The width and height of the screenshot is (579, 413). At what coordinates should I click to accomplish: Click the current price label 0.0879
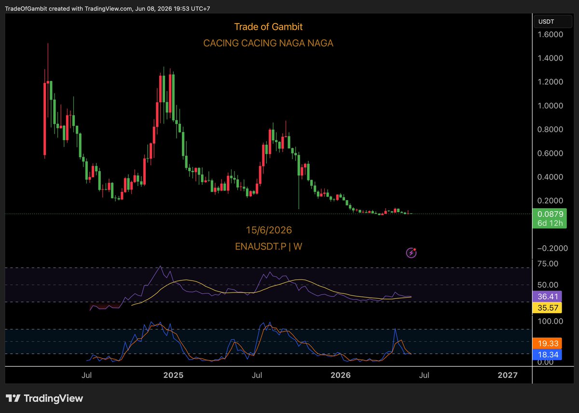coord(550,213)
